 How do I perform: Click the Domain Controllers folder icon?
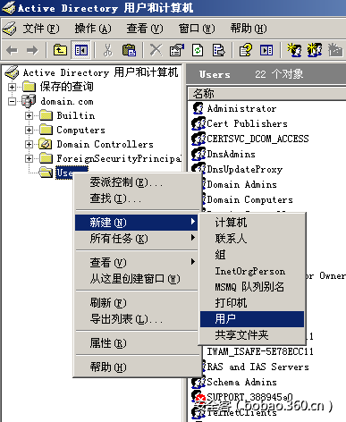(x=46, y=144)
